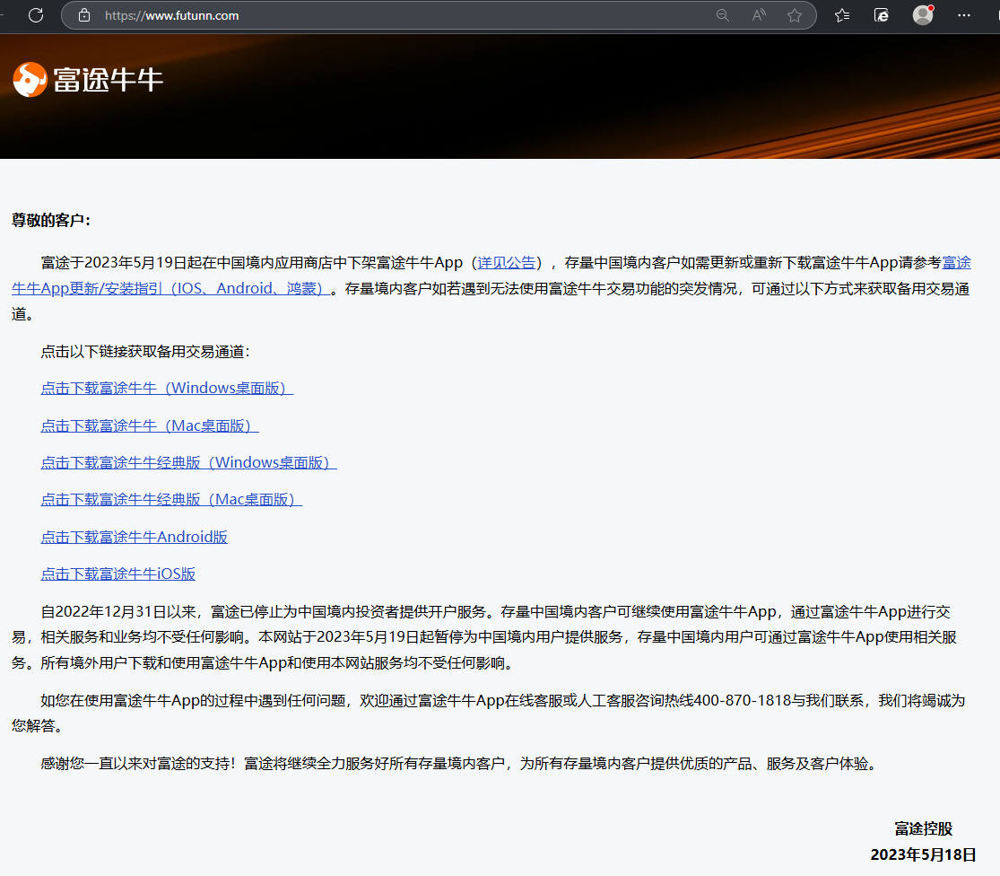Add page to favorites with star icon

point(795,15)
